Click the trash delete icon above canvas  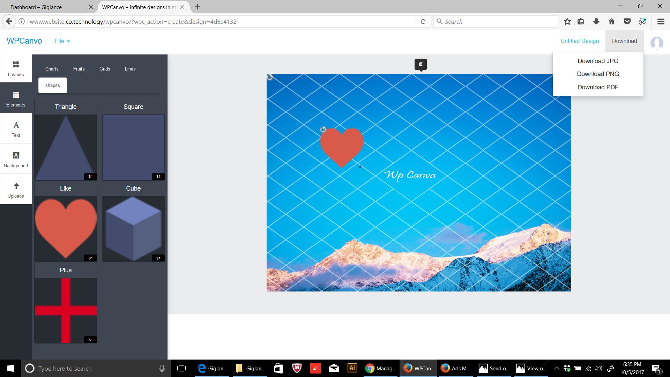pyautogui.click(x=420, y=64)
